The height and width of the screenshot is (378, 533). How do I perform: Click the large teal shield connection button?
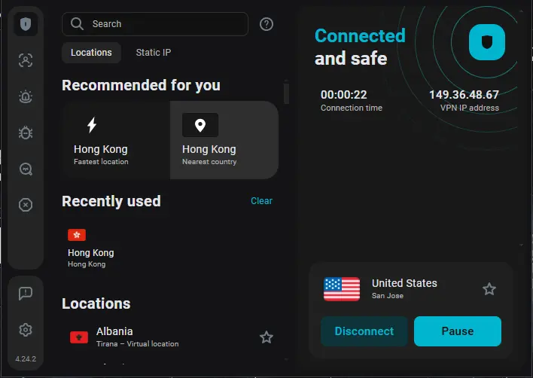tap(487, 42)
